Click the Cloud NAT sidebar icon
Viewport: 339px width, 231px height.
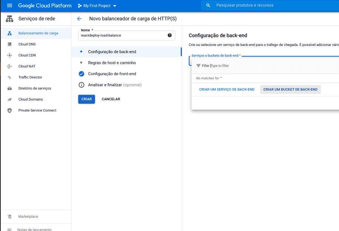[10, 66]
